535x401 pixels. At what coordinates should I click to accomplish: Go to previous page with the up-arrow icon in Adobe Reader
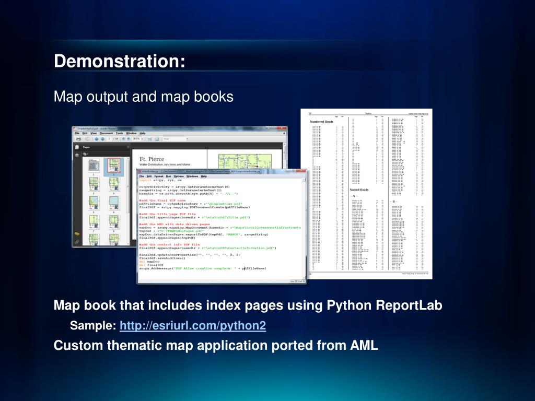(x=97, y=139)
